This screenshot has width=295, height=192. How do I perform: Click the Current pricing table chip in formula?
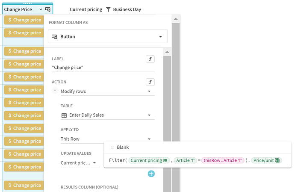[149, 160]
